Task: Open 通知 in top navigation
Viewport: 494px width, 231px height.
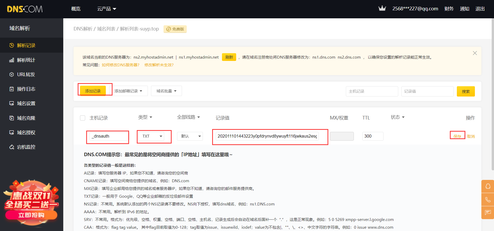Action: (465, 9)
